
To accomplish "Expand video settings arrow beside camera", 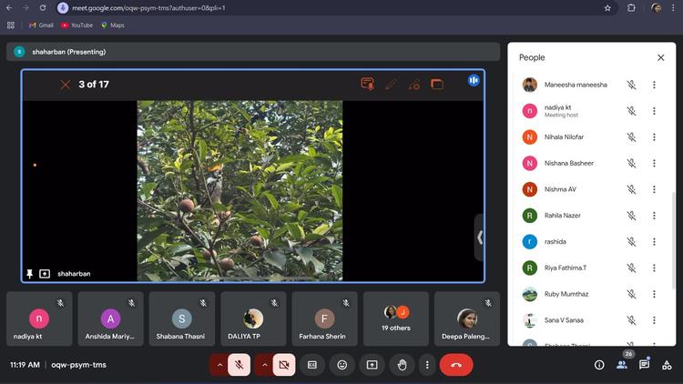I will coord(264,365).
